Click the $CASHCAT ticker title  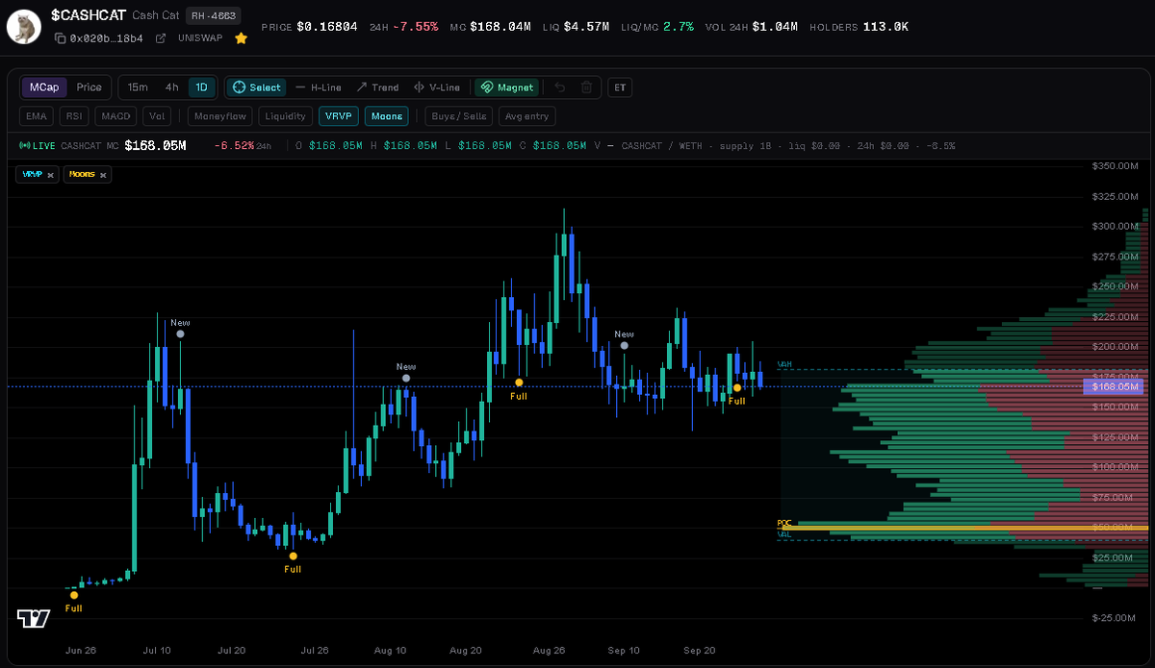pos(88,15)
